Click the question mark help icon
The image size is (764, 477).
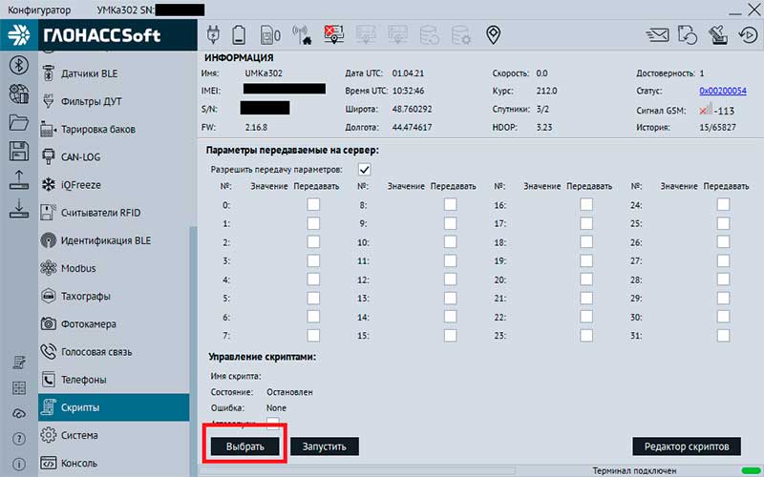point(19,439)
